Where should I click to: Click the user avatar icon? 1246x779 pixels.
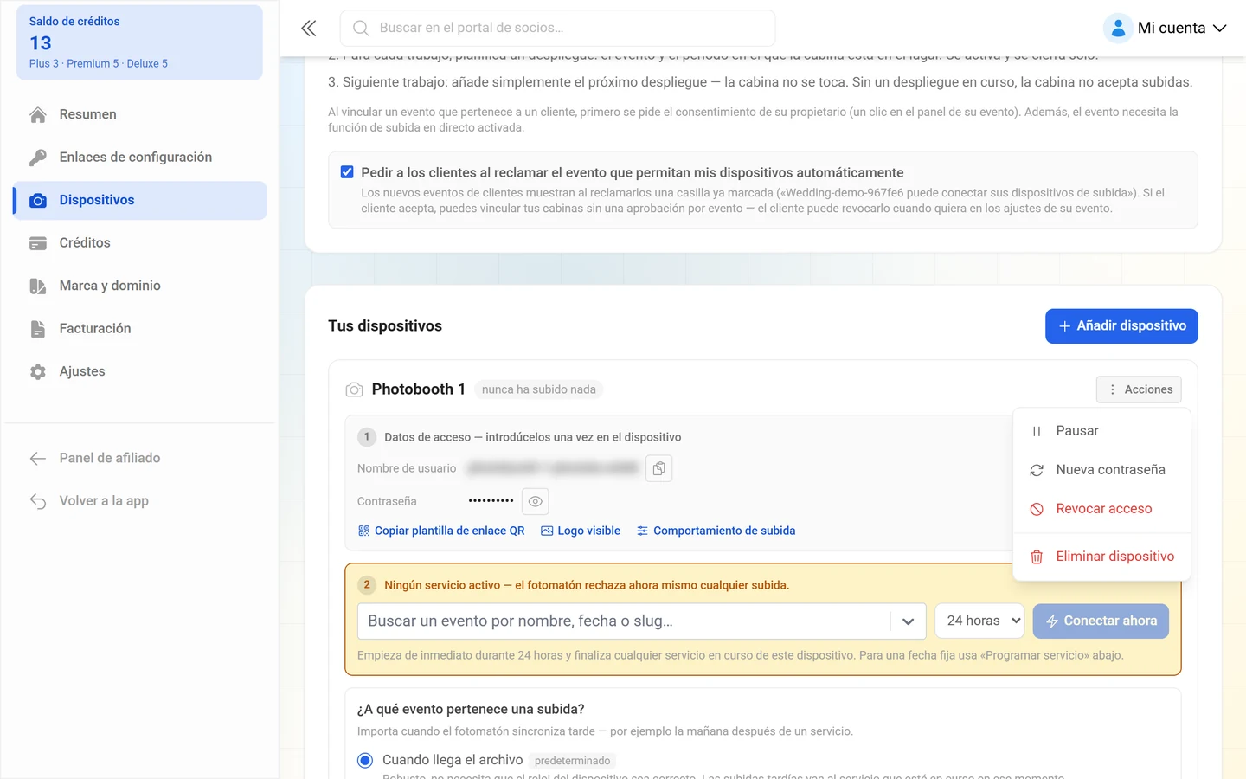1118,28
